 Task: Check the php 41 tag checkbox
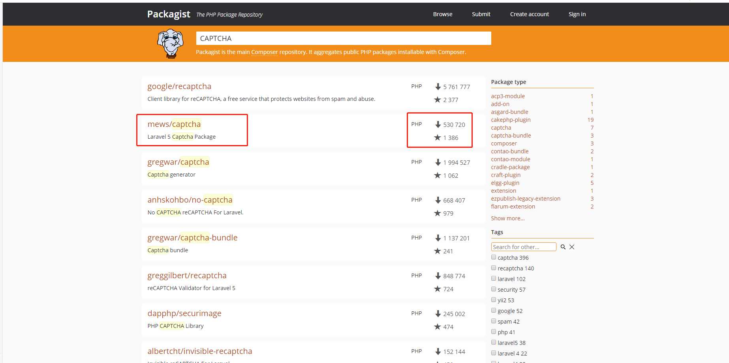click(x=494, y=332)
